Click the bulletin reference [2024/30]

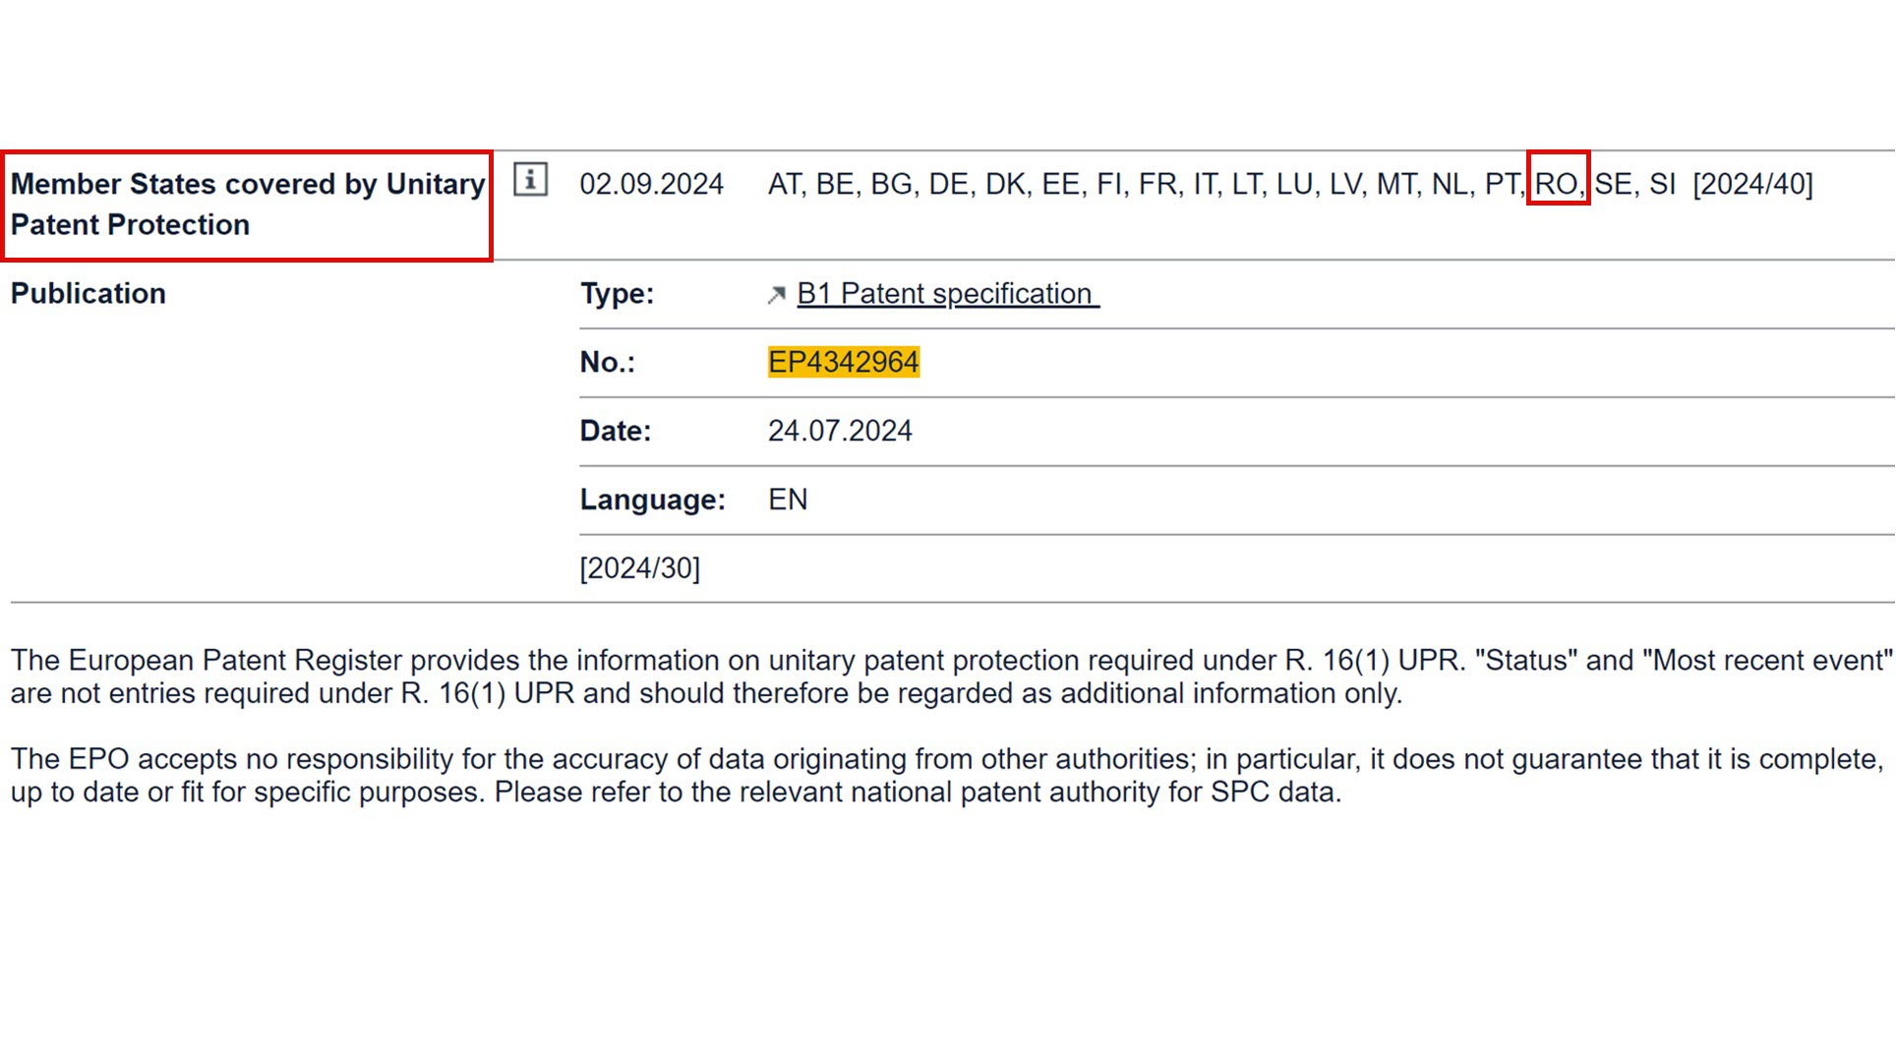639,568
